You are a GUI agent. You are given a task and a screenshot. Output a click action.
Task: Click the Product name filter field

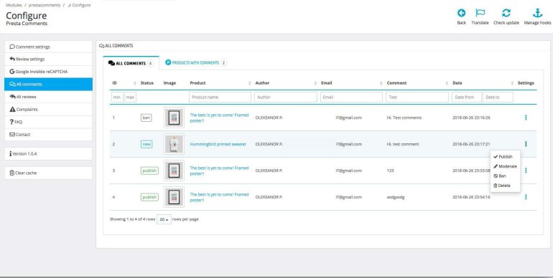tap(220, 97)
